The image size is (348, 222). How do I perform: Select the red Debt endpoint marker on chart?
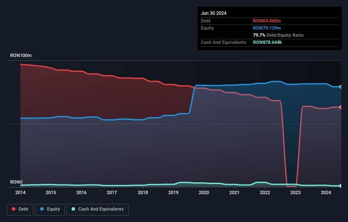click(x=341, y=107)
